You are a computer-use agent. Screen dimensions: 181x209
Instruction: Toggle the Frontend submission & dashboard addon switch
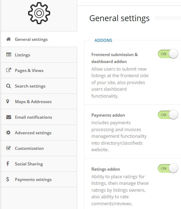[x=168, y=54]
